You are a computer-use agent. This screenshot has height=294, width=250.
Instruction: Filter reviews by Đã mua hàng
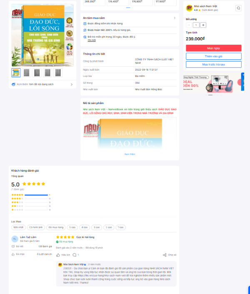pos(56,227)
